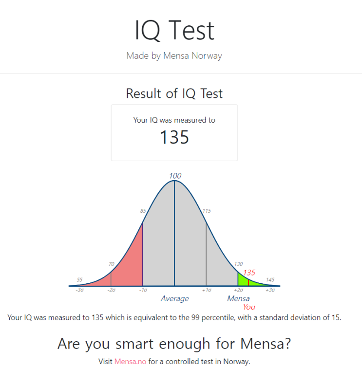Click the "IQ Test" page title
This screenshot has width=362, height=367.
(x=174, y=30)
